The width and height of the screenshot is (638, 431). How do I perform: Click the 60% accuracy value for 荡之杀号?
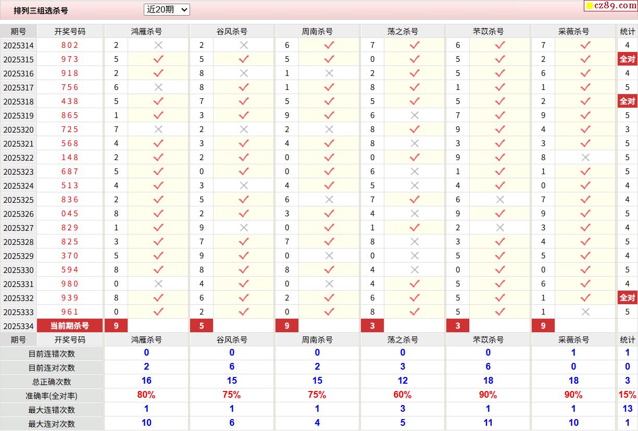point(403,395)
